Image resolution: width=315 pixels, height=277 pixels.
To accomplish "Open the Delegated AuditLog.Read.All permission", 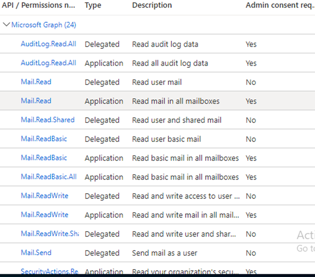I will pyautogui.click(x=48, y=44).
